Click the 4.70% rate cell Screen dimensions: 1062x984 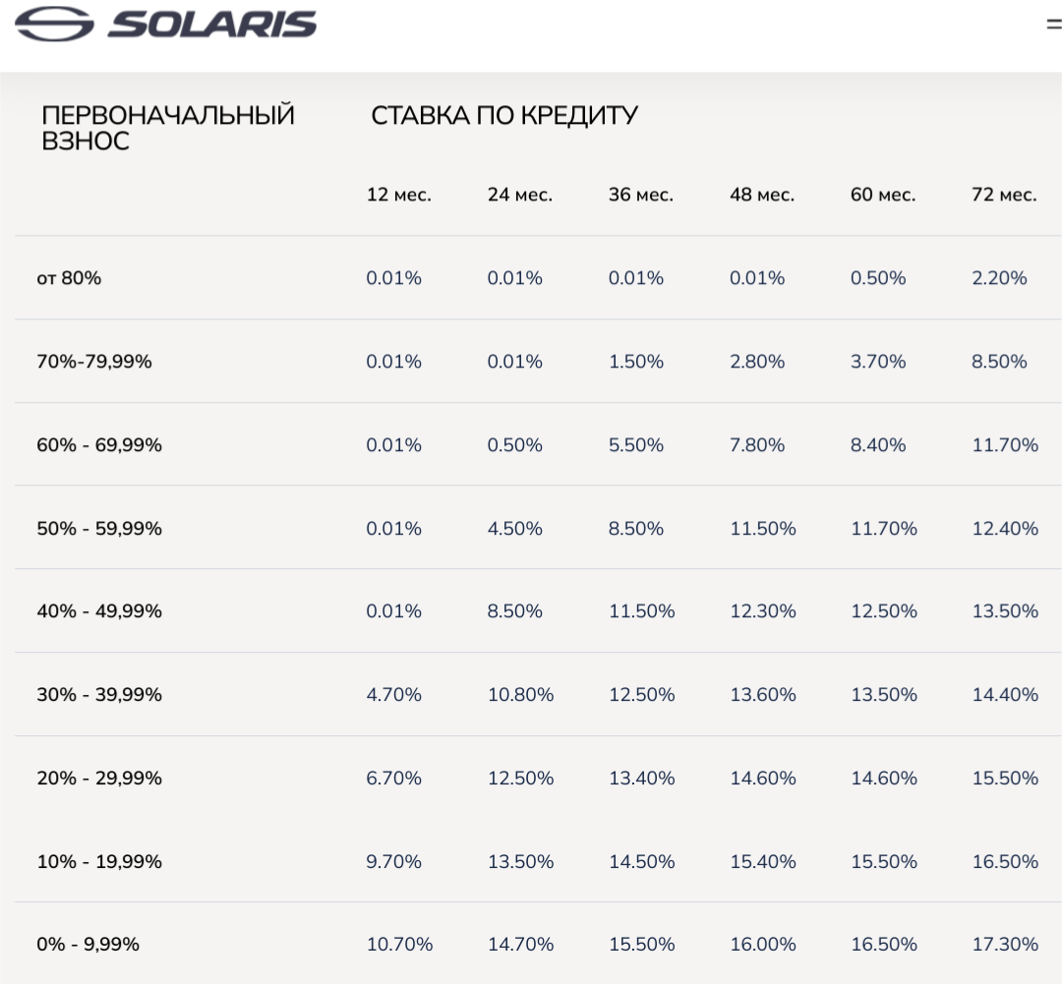coord(393,695)
